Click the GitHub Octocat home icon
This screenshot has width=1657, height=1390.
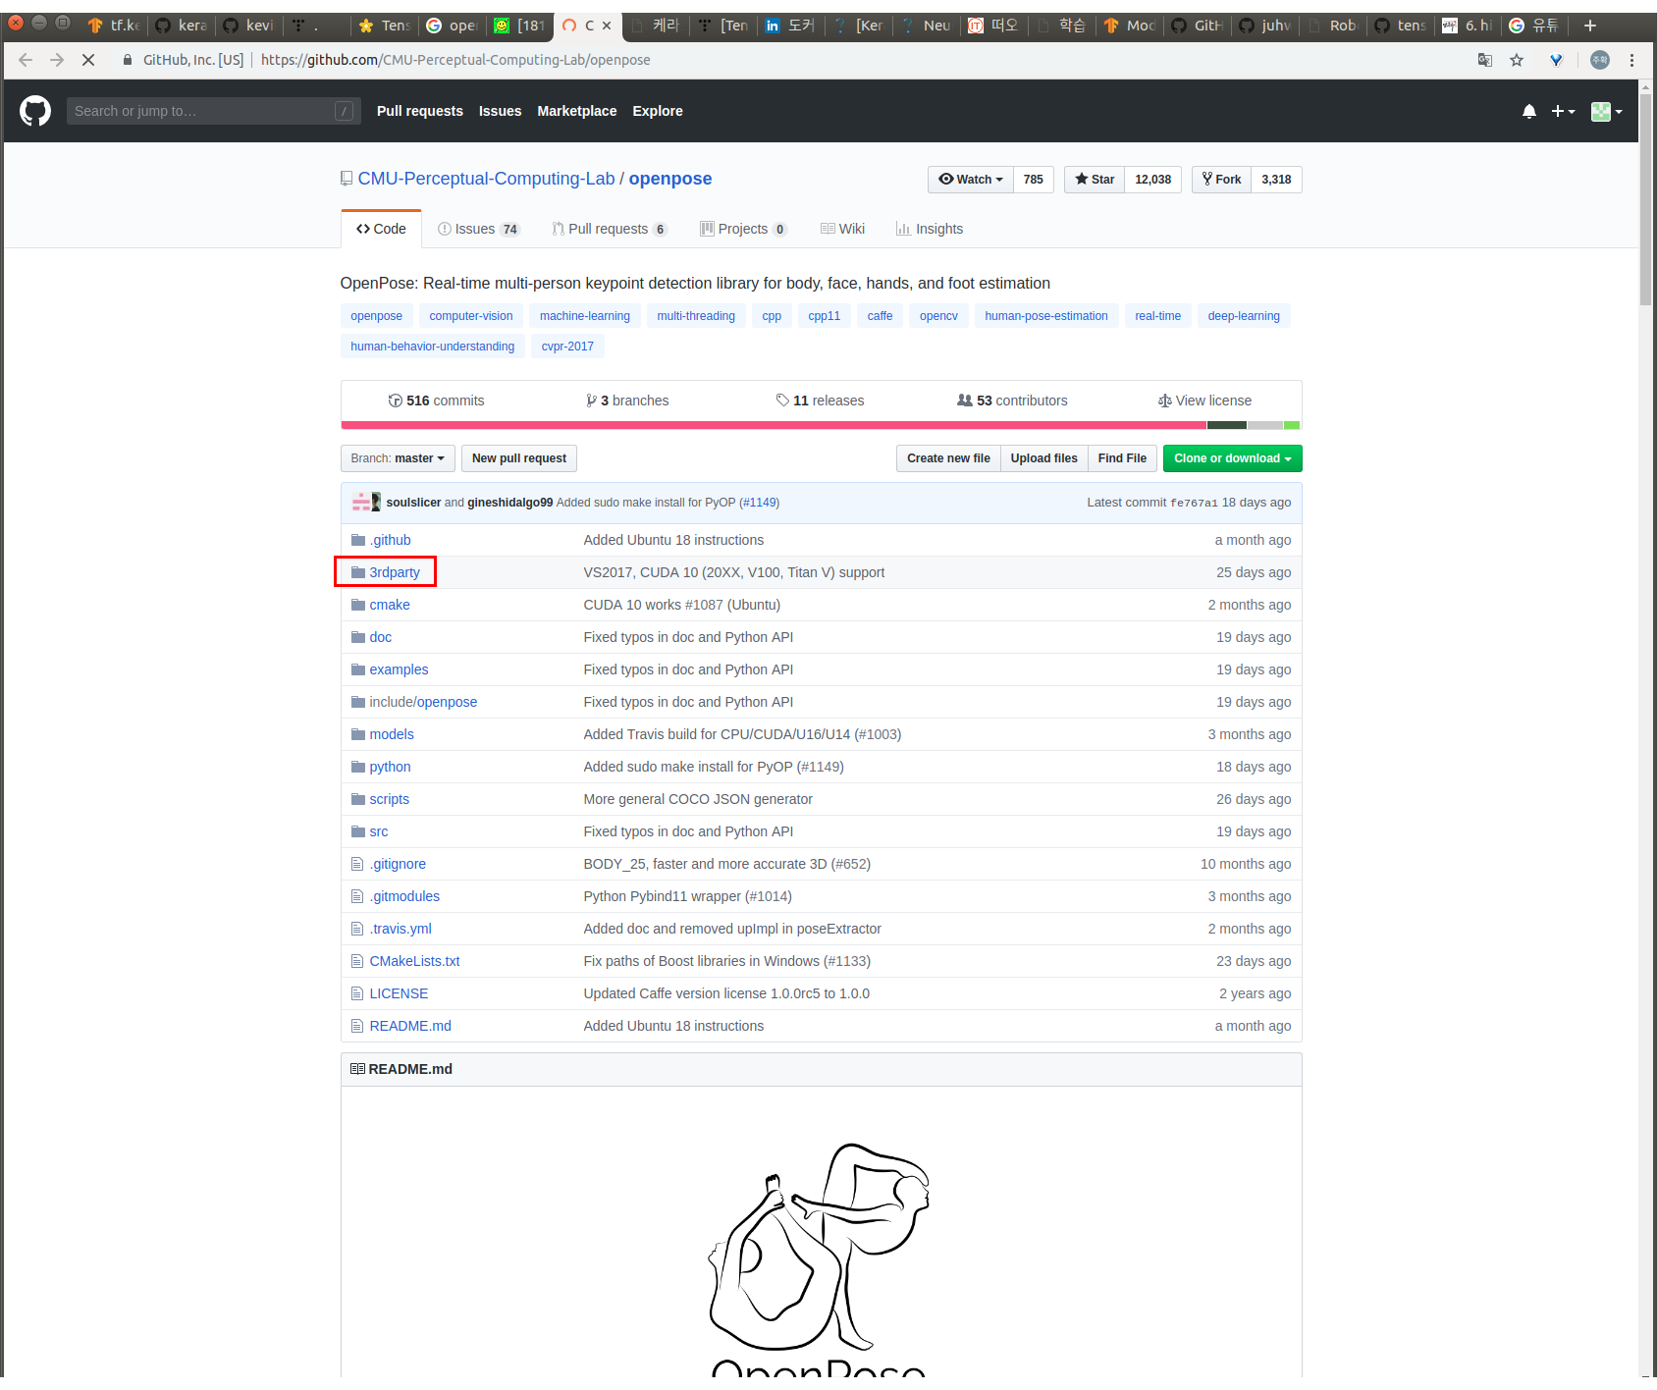[x=35, y=110]
